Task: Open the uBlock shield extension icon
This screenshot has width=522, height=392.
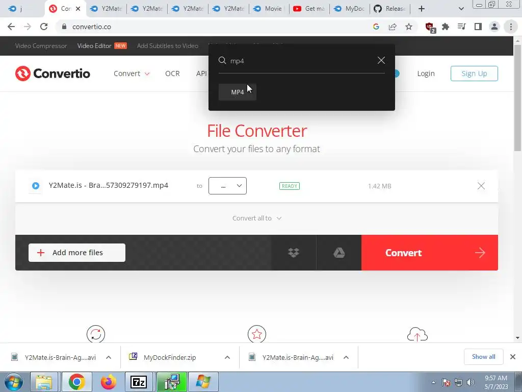Action: click(430, 27)
